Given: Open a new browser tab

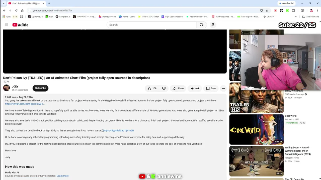Looking at the screenshot, I should pyautogui.click(x=49, y=3).
